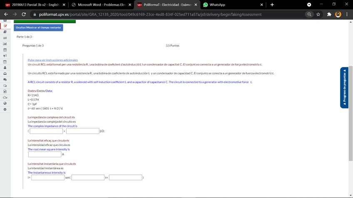
Task: Open the Chrome extensions puzzle icon
Action: click(x=329, y=15)
